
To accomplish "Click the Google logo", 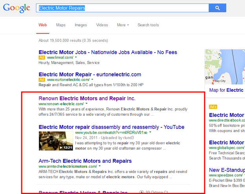I will tap(16, 8).
